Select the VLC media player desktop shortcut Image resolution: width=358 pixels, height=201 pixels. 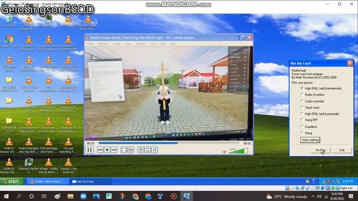tap(9, 64)
